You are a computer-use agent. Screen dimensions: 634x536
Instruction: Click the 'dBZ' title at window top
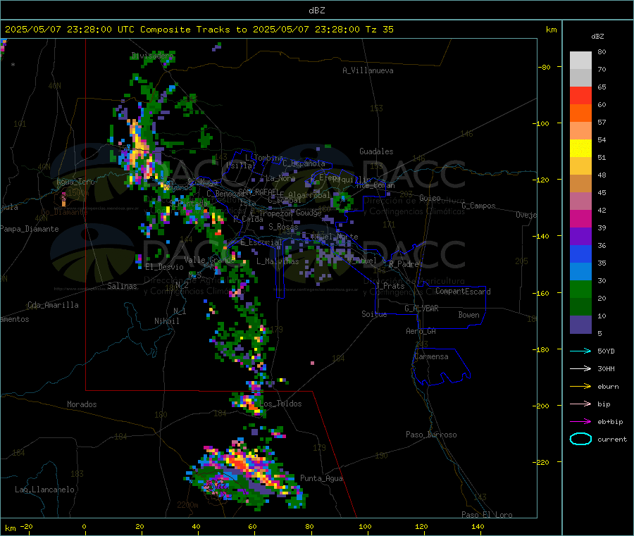click(x=316, y=11)
